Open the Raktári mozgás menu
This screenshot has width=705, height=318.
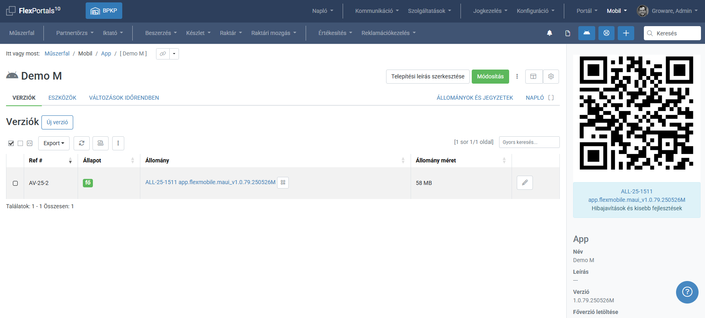click(274, 33)
